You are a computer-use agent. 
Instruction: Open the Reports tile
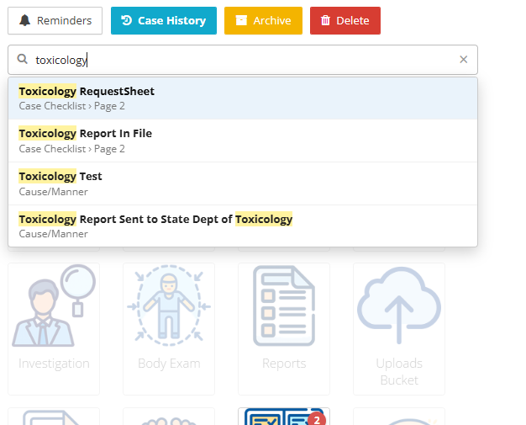(x=284, y=329)
